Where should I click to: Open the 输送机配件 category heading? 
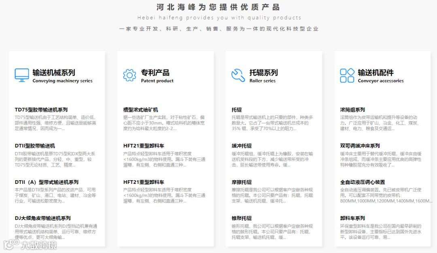point(375,73)
